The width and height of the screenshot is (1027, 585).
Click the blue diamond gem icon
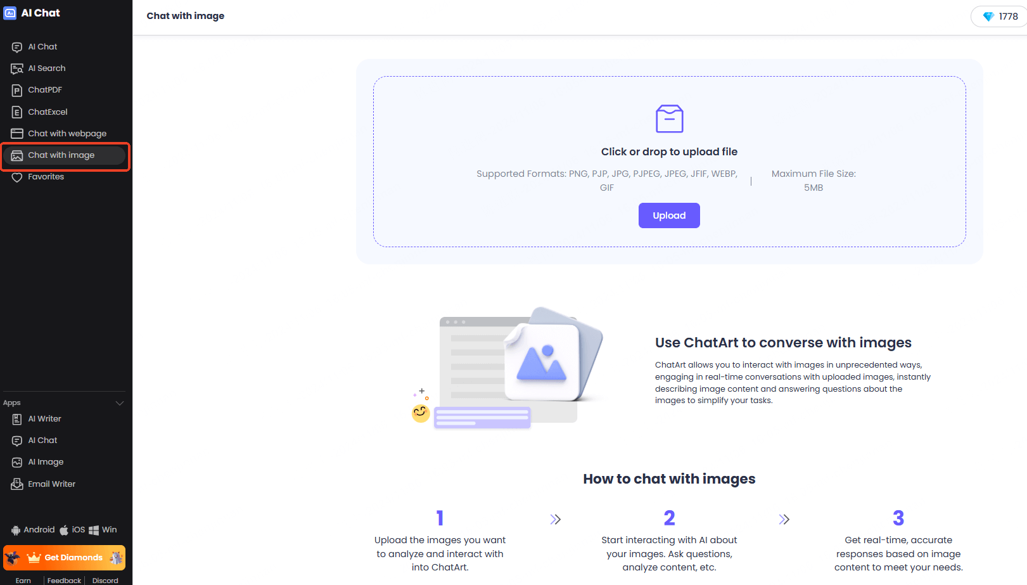pos(988,16)
